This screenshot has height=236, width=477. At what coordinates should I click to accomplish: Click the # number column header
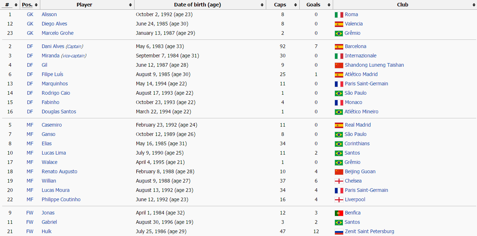pos(7,5)
